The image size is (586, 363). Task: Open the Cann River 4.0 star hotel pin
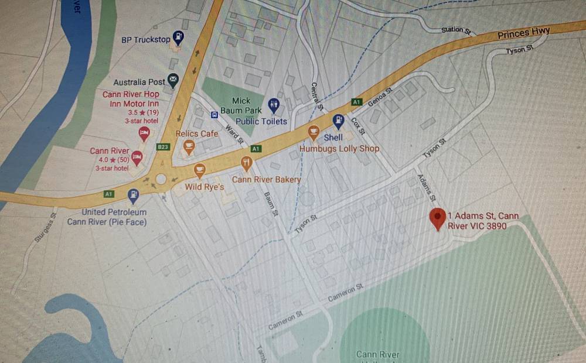[x=137, y=158]
